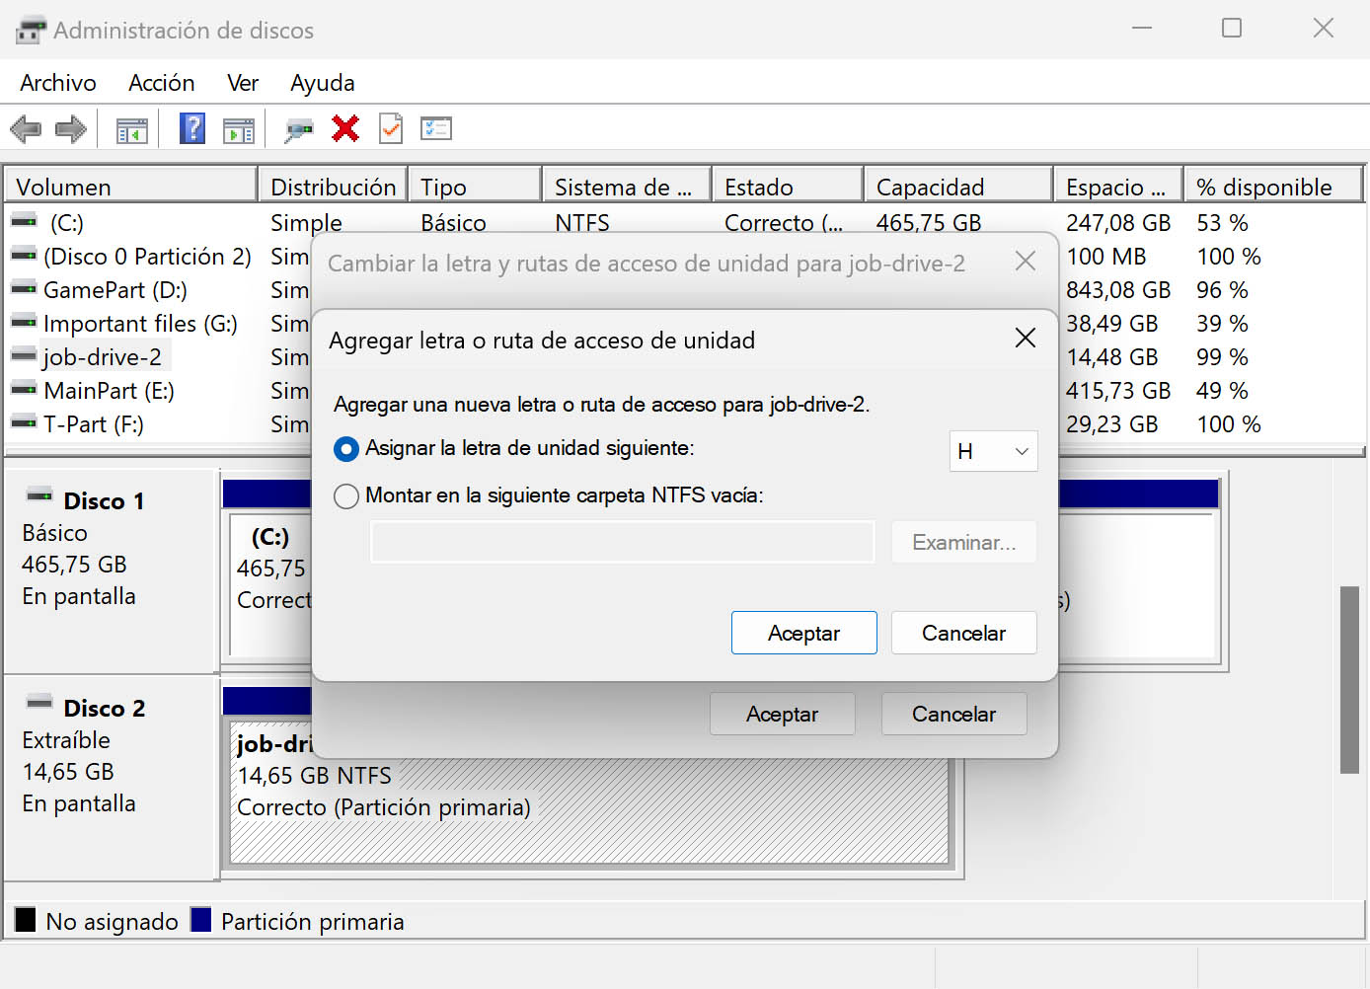Click the '100 MB' free space cell
The image size is (1370, 989).
point(1106,257)
